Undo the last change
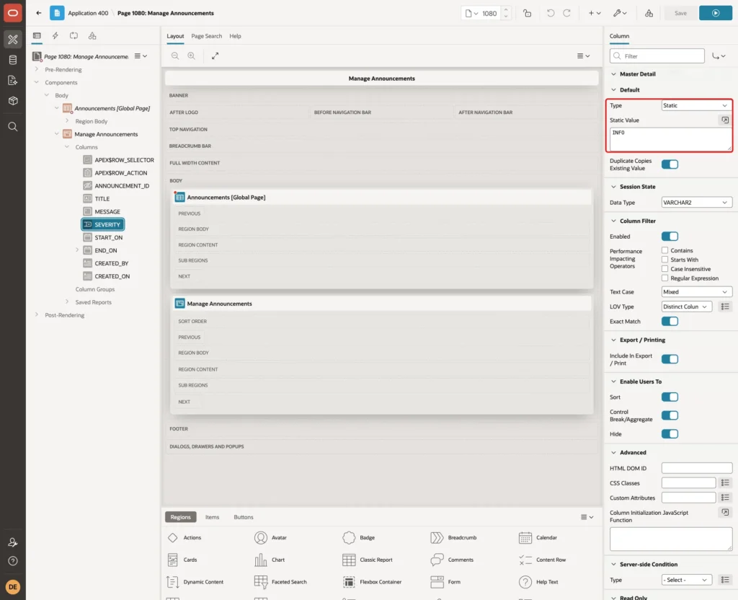This screenshot has height=600, width=738. point(550,13)
